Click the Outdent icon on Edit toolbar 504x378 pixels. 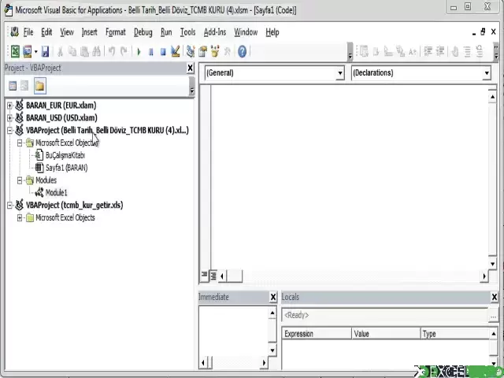click(440, 51)
